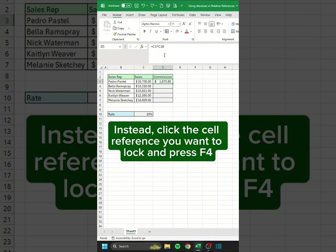336x252 pixels.
Task: Expand the Fill Color palette arrow
Action: pos(181,31)
